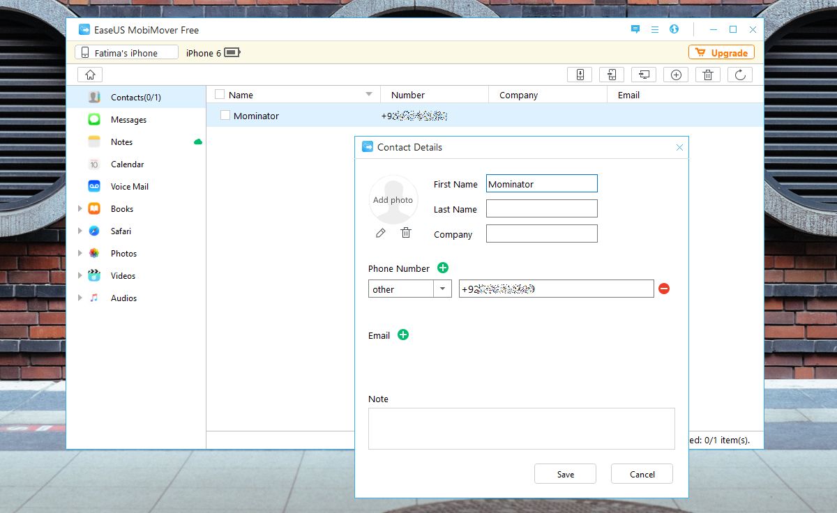Image resolution: width=837 pixels, height=513 pixels.
Task: Go to the Home screen icon
Action: tap(90, 75)
